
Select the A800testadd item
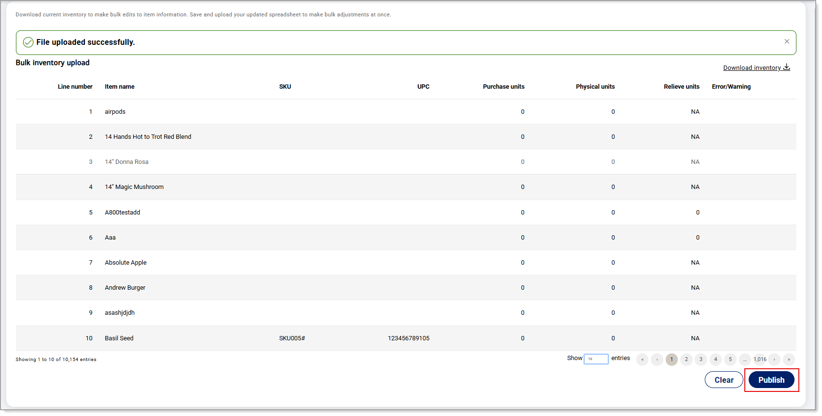tap(123, 213)
